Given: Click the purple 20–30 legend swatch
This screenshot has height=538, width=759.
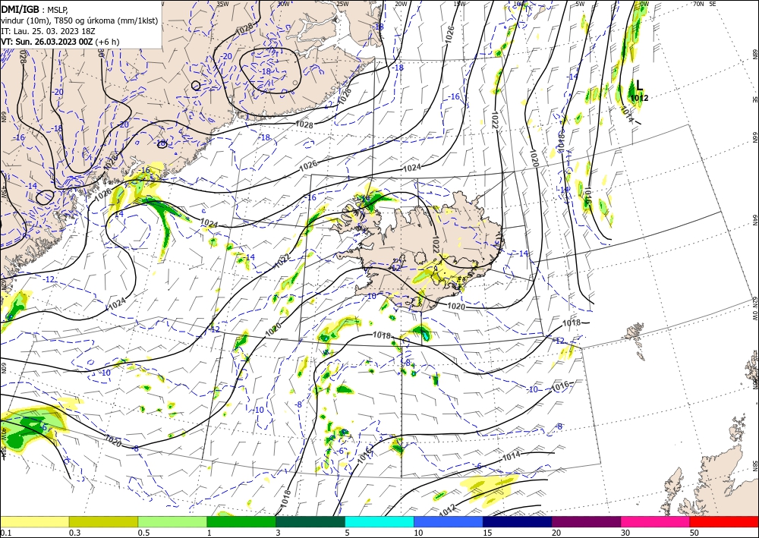Looking at the screenshot, I should [x=586, y=521].
